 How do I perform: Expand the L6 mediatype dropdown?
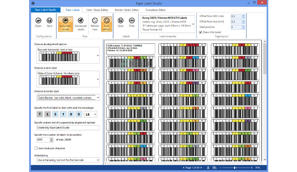pos(95,114)
